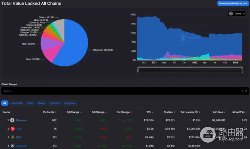
Task: Click right handle of chart range slider
Action: click(x=242, y=70)
